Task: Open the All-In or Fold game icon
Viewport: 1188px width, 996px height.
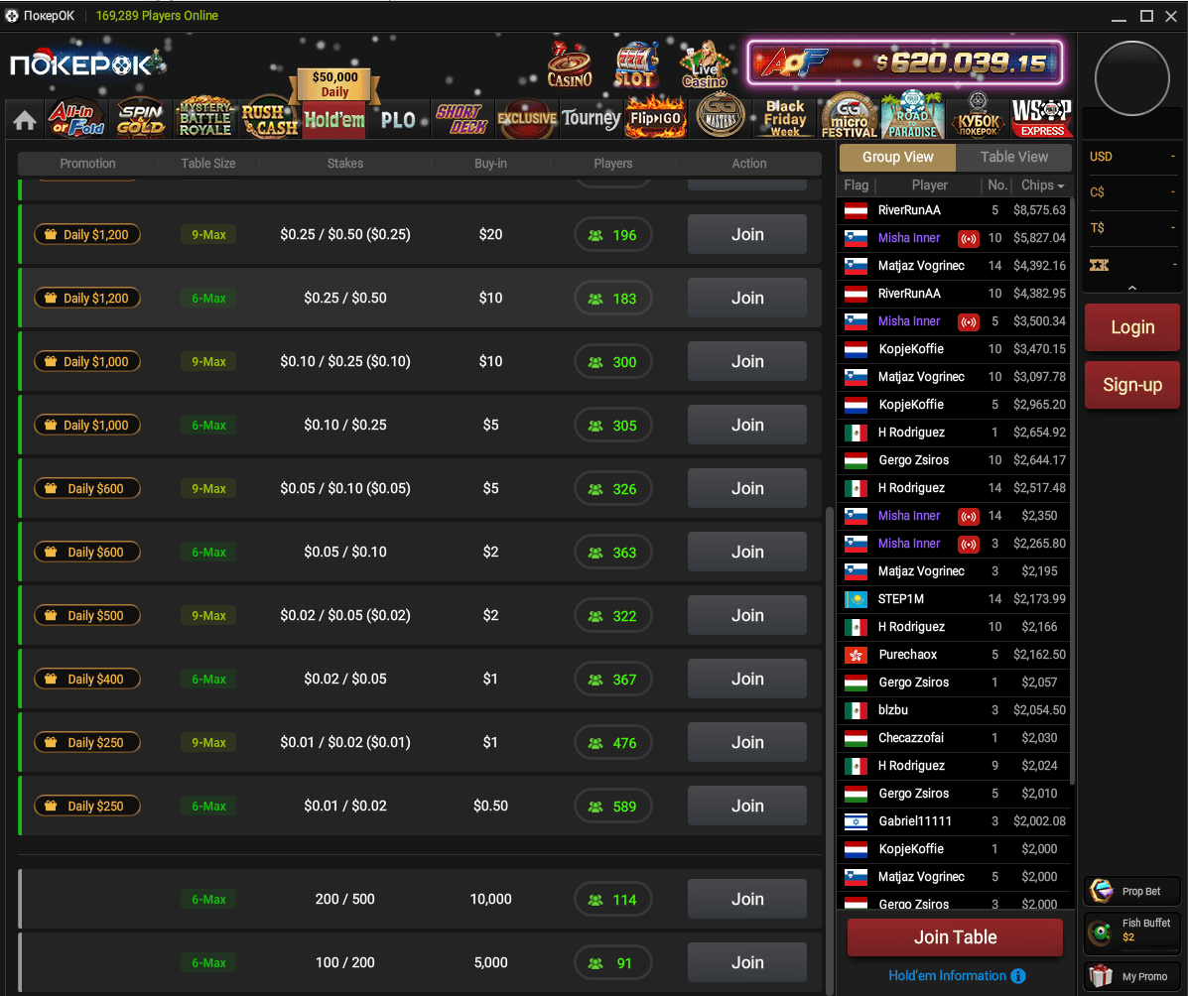Action: coord(76,119)
